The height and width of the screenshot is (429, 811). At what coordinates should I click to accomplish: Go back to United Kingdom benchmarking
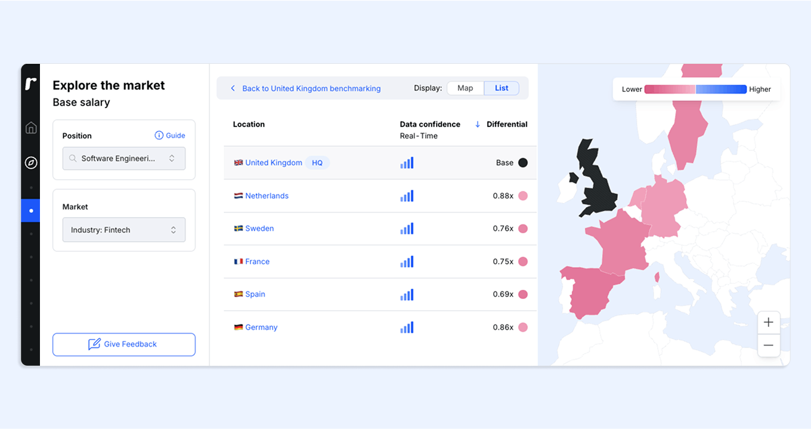pyautogui.click(x=311, y=88)
